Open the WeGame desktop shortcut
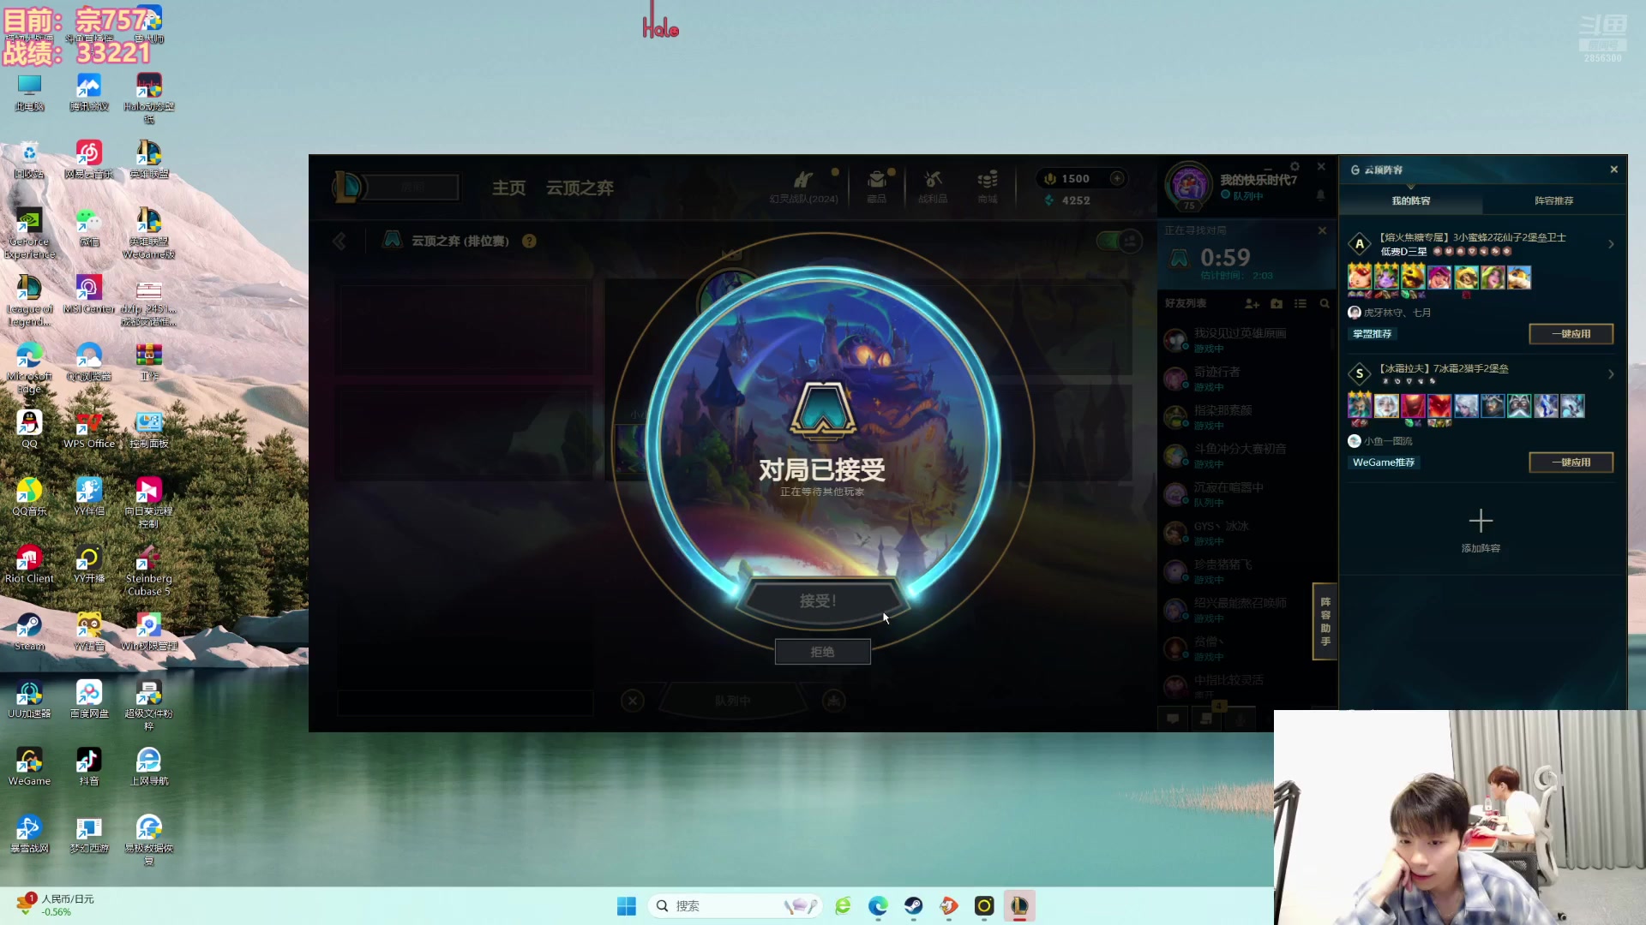Image resolution: width=1646 pixels, height=925 pixels. point(29,767)
